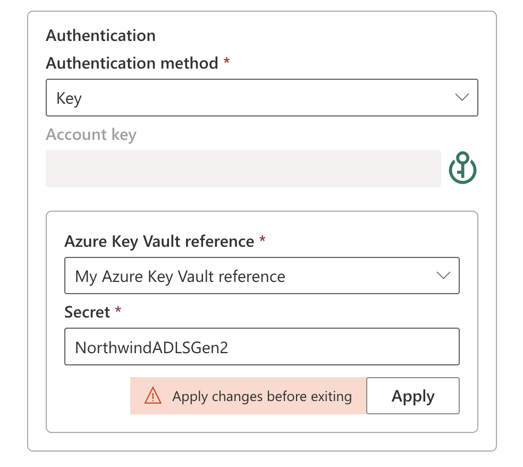Click the "Key" value shown in the dropdown
This screenshot has width=523, height=467.
(67, 97)
